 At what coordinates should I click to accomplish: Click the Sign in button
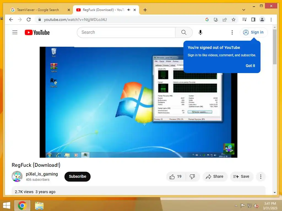pyautogui.click(x=254, y=32)
